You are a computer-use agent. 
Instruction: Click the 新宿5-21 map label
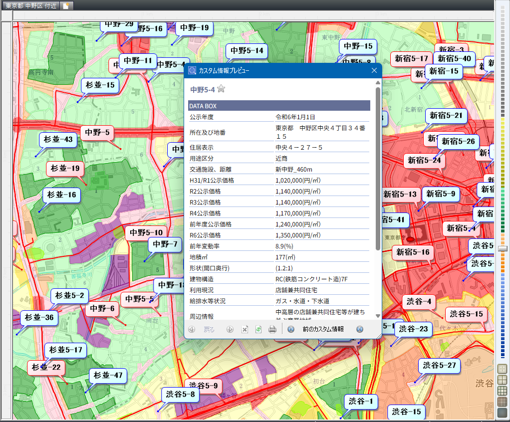pos(446,116)
